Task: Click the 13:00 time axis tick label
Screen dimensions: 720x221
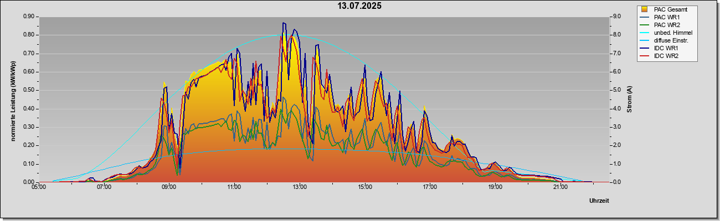Action: [300, 187]
